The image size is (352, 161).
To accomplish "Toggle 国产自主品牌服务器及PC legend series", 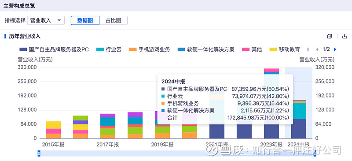I will coord(54,49).
